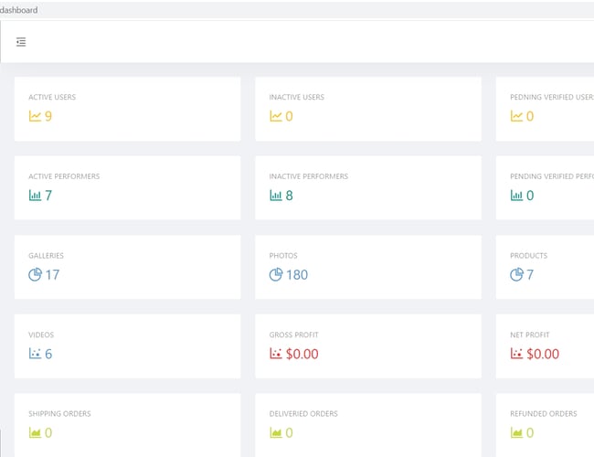Open the Photos count of 180
Viewport: 594px width, 457px height.
pyautogui.click(x=297, y=274)
